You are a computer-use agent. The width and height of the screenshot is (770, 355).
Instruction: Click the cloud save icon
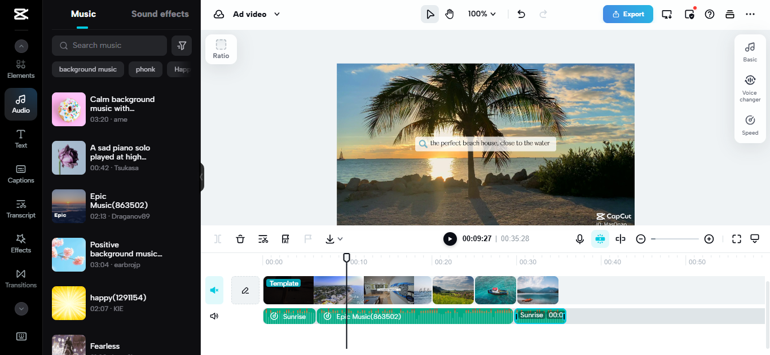click(219, 14)
